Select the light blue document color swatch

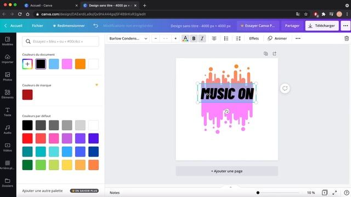point(54,64)
